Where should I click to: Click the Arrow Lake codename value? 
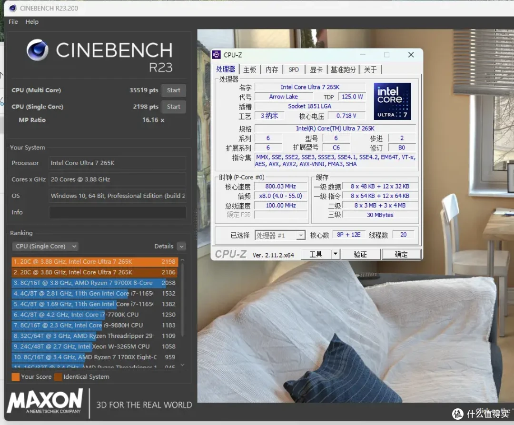[284, 97]
